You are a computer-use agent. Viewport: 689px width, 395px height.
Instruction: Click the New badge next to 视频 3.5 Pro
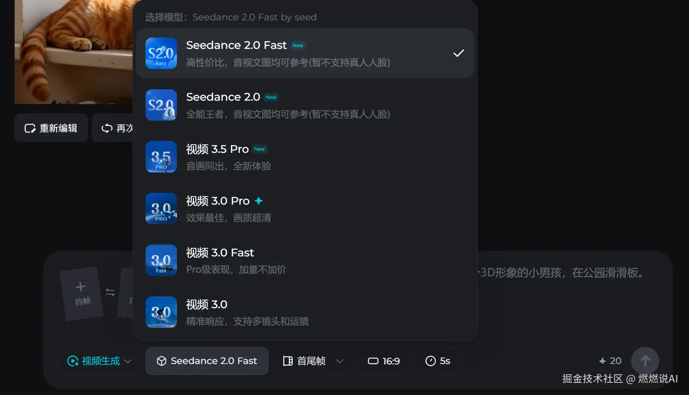[x=260, y=149]
